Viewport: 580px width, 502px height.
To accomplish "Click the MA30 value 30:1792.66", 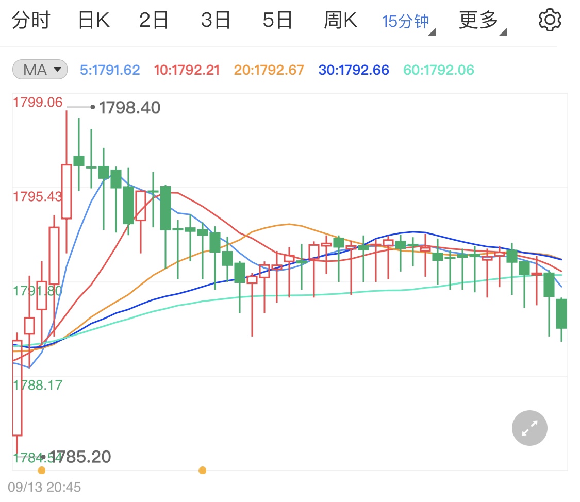I will (354, 70).
